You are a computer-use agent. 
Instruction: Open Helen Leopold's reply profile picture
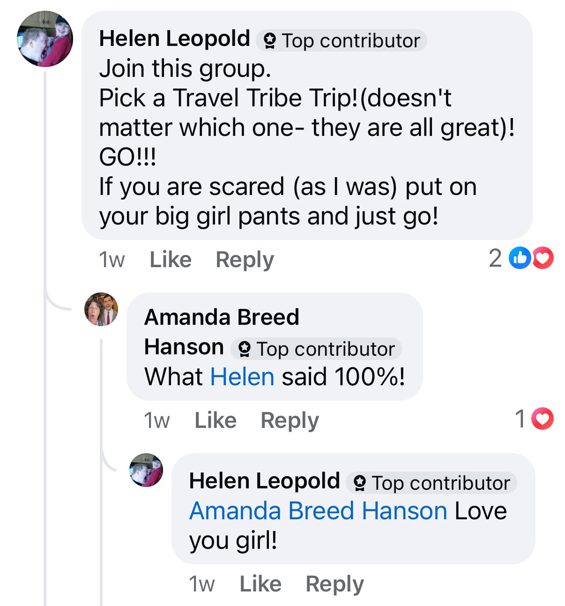point(146,470)
